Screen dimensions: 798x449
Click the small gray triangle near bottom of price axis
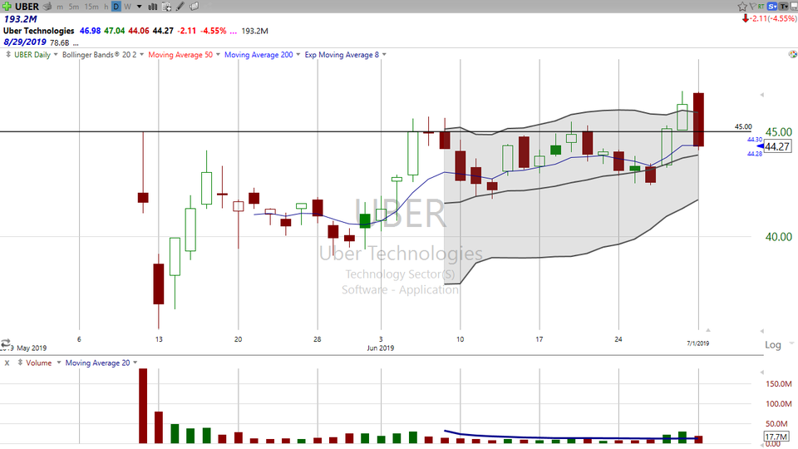762,331
